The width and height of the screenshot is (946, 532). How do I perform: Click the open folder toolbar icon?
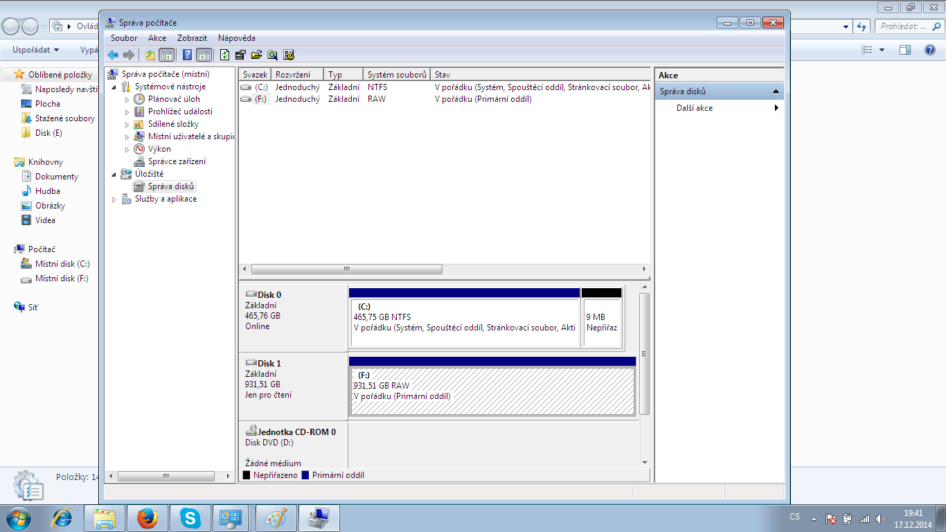click(x=256, y=55)
